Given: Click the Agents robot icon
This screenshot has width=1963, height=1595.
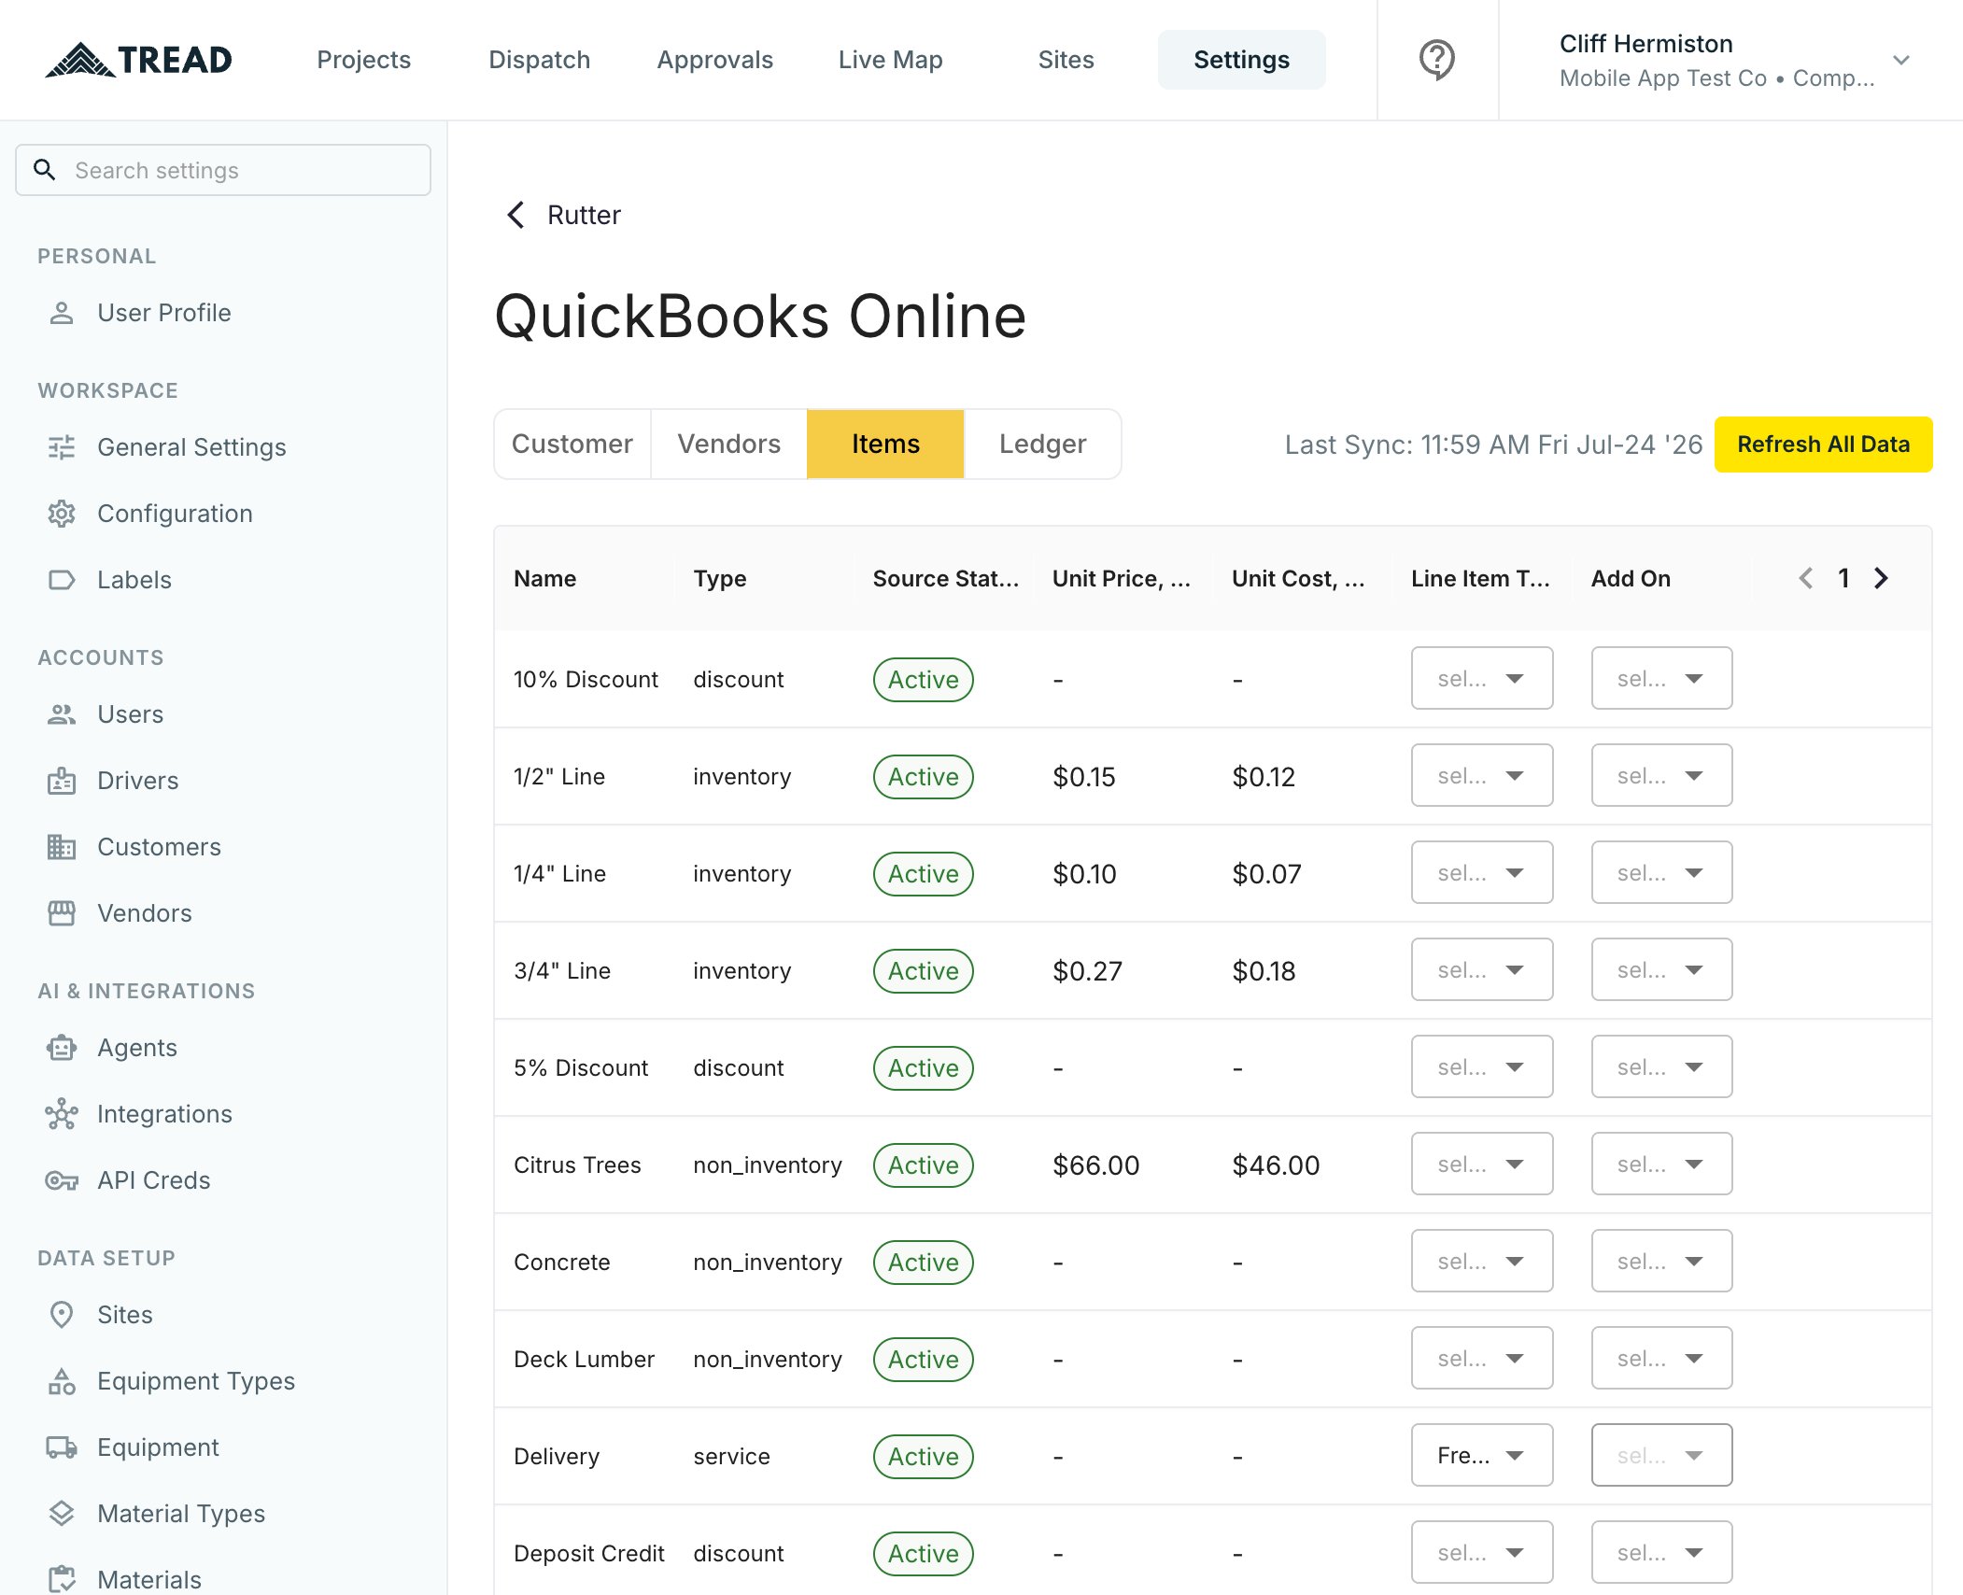Looking at the screenshot, I should pos(62,1048).
